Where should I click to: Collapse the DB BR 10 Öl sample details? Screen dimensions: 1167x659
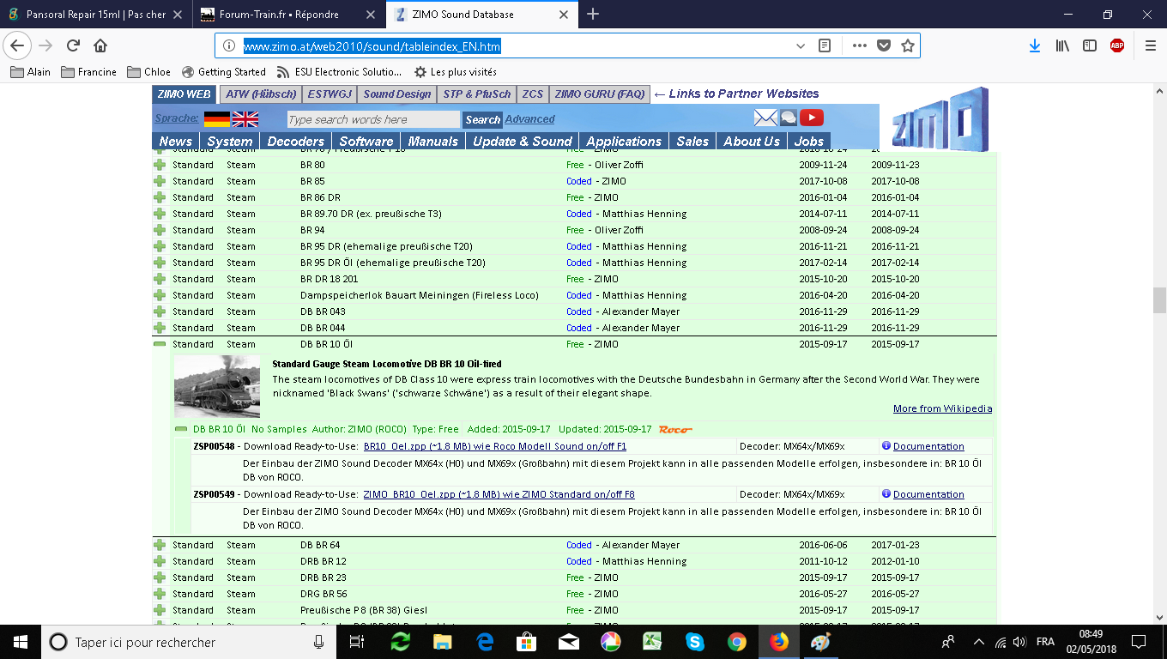point(181,429)
